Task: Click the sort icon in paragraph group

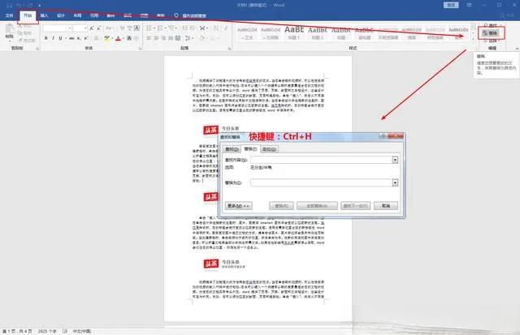Action: pyautogui.click(x=216, y=28)
